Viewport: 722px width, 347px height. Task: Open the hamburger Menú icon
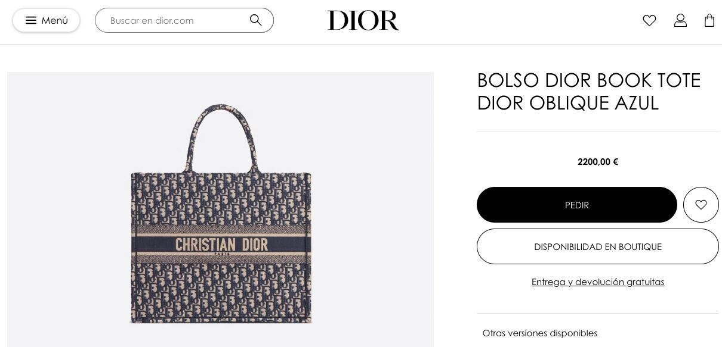[x=31, y=20]
